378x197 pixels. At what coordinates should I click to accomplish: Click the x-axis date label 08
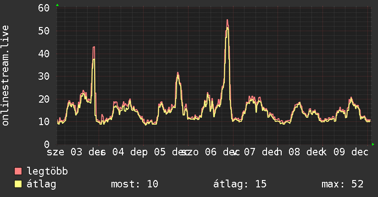point(295,152)
